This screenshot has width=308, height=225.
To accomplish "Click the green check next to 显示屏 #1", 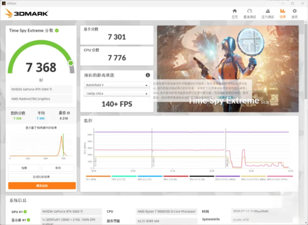I will point(28,220).
